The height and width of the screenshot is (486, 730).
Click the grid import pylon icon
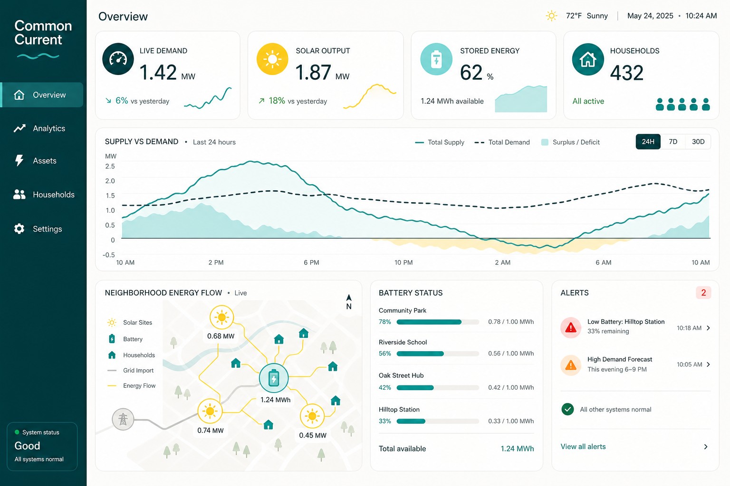(123, 419)
